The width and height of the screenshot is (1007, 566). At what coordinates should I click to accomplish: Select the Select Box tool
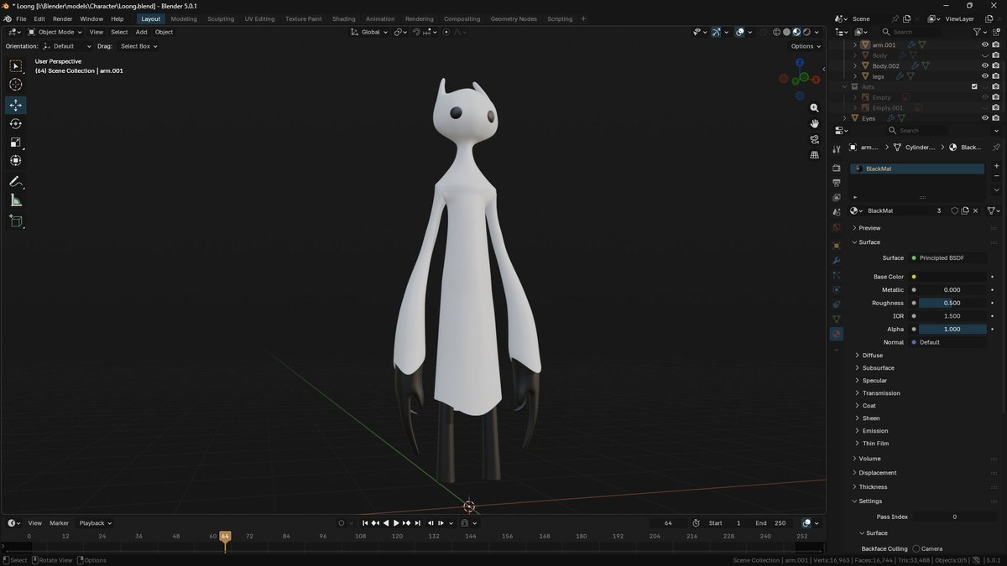point(16,66)
